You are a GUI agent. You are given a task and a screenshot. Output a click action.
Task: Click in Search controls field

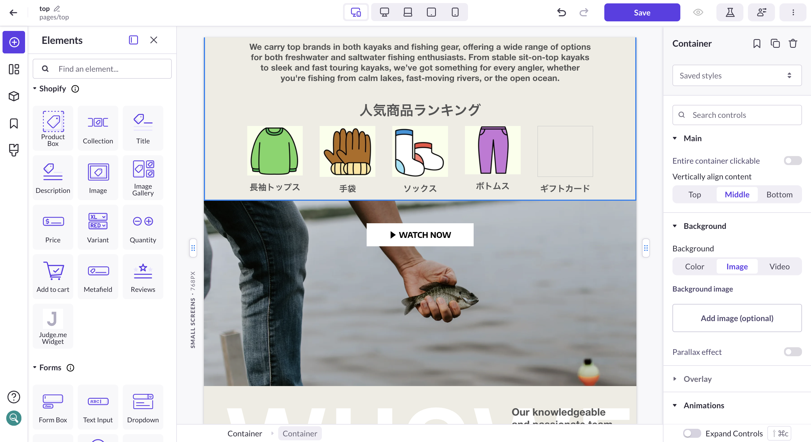(x=737, y=115)
